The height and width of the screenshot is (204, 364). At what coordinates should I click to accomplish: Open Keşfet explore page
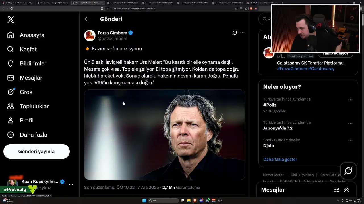[22, 49]
